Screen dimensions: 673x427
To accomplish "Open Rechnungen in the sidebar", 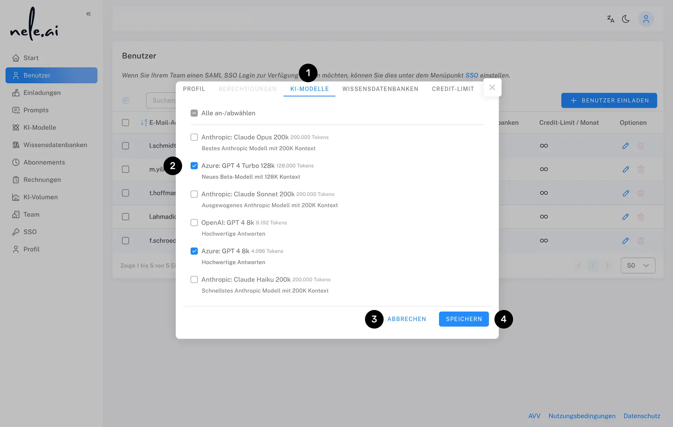I will [51, 179].
